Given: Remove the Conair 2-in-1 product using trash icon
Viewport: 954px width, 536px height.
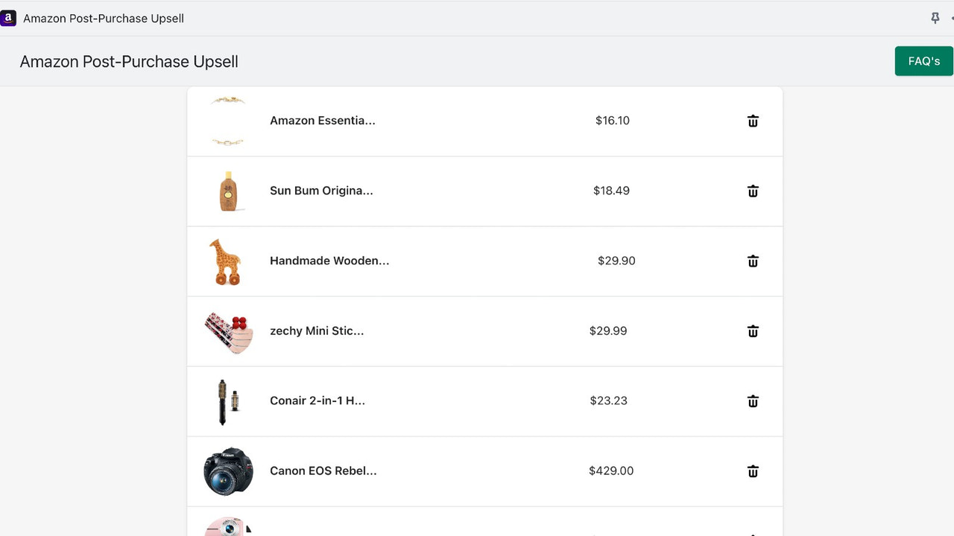Looking at the screenshot, I should (x=753, y=401).
